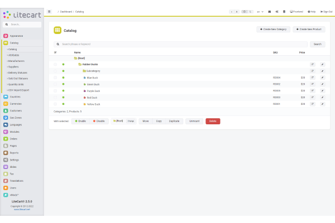This screenshot has width=335, height=223.
Task: Go to CSV Import/Export submenu item
Action: click(20, 90)
